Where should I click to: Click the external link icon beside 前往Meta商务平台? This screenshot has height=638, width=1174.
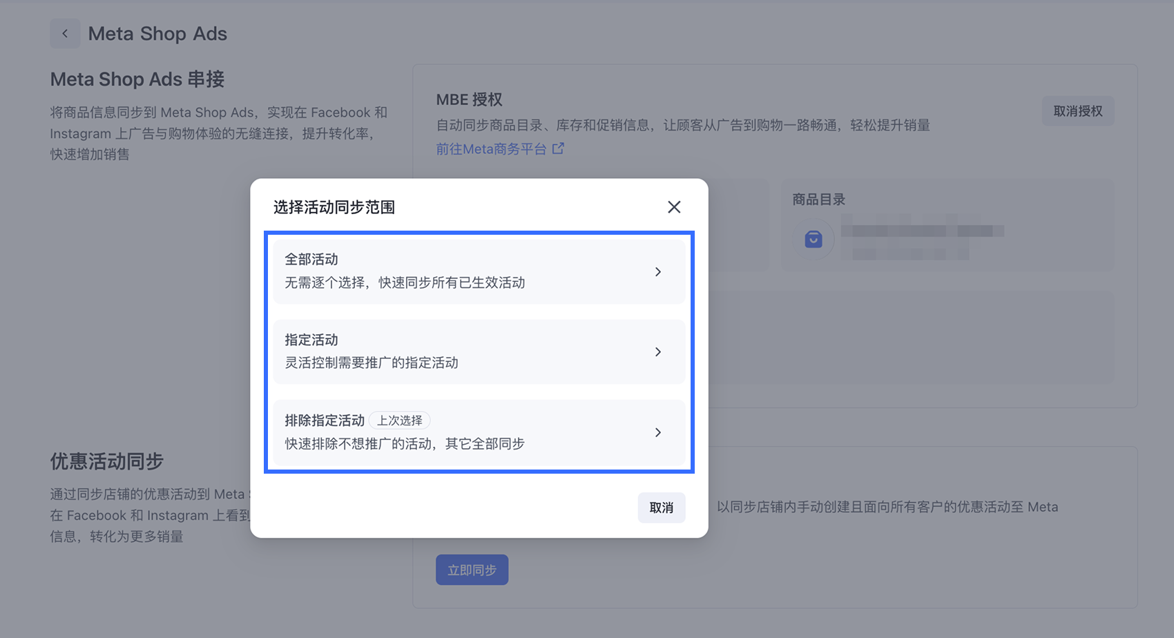558,148
